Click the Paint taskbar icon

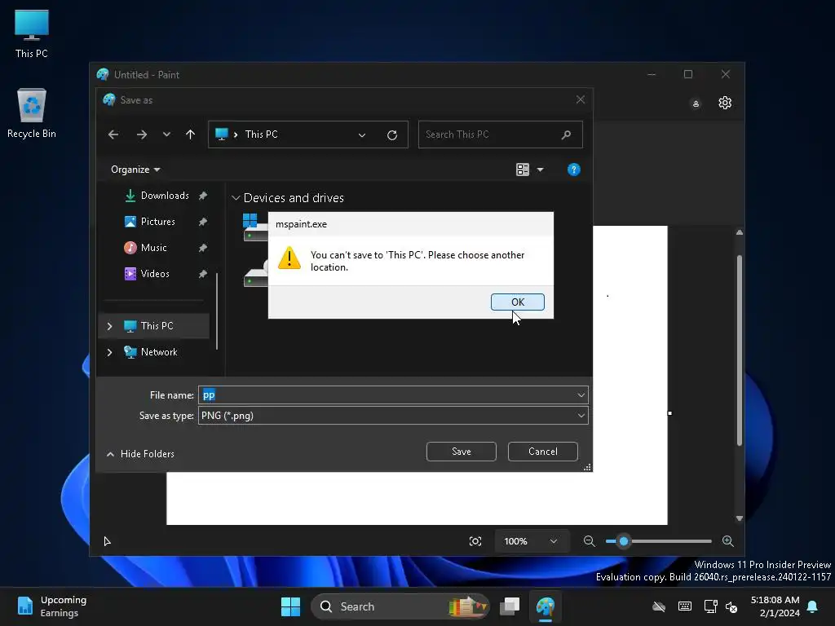coord(546,606)
